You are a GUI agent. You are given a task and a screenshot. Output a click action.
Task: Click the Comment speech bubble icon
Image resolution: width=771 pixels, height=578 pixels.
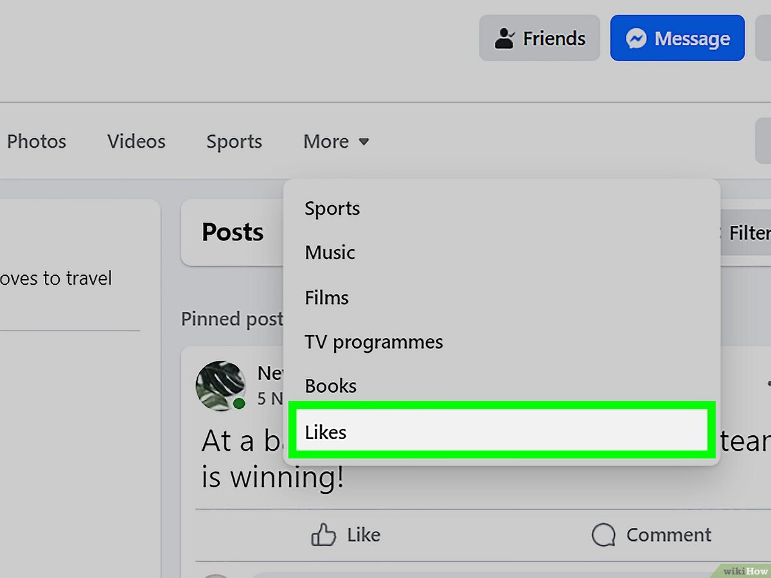click(x=603, y=535)
